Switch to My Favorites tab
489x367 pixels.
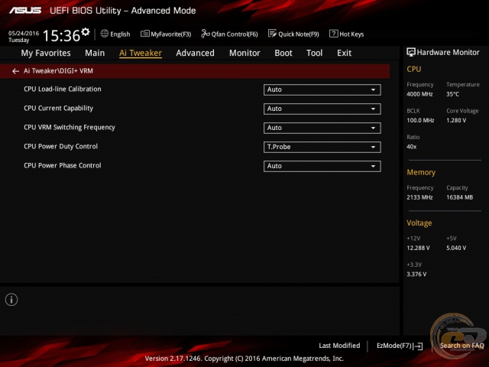click(x=46, y=53)
